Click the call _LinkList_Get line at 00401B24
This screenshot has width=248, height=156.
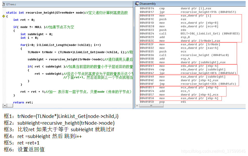pos(190,34)
